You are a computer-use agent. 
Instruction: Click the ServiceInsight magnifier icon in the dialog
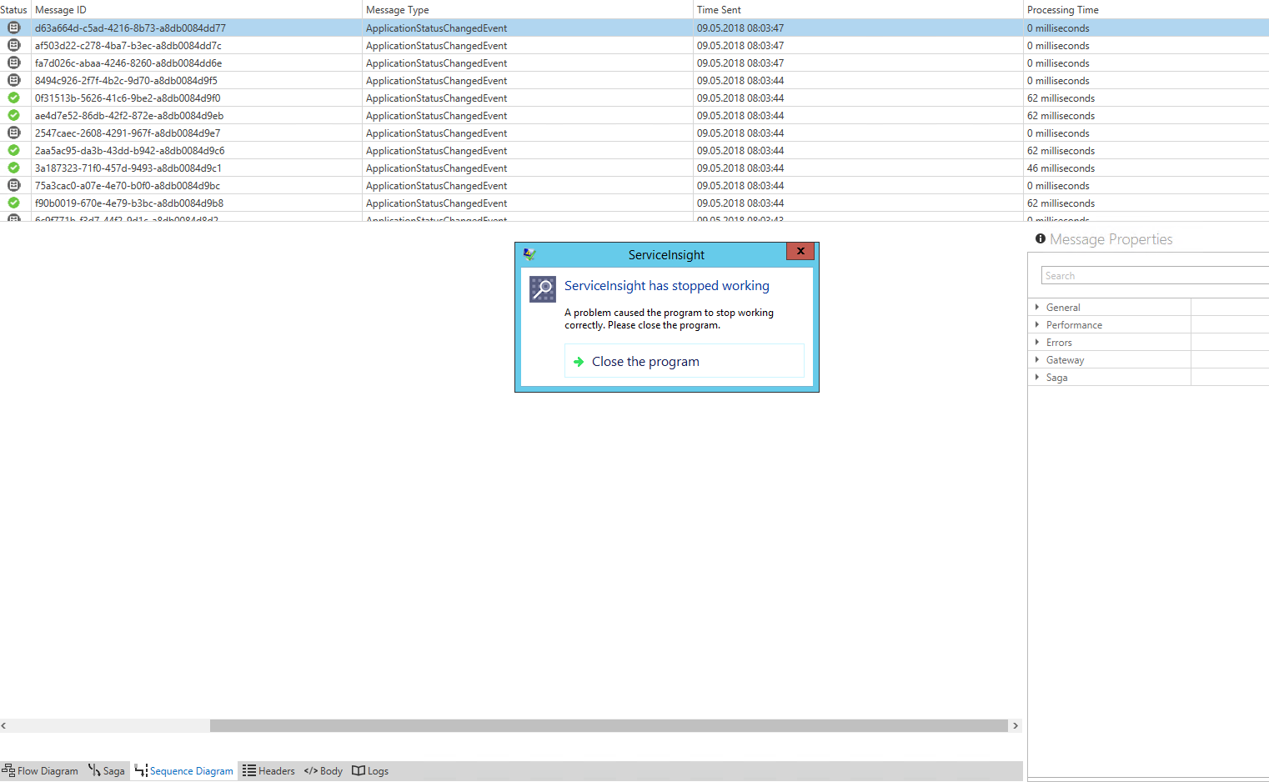[543, 289]
